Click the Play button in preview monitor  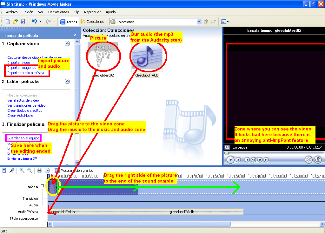[x=230, y=160]
